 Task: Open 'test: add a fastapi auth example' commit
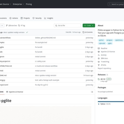pyautogui.click(x=47, y=80)
